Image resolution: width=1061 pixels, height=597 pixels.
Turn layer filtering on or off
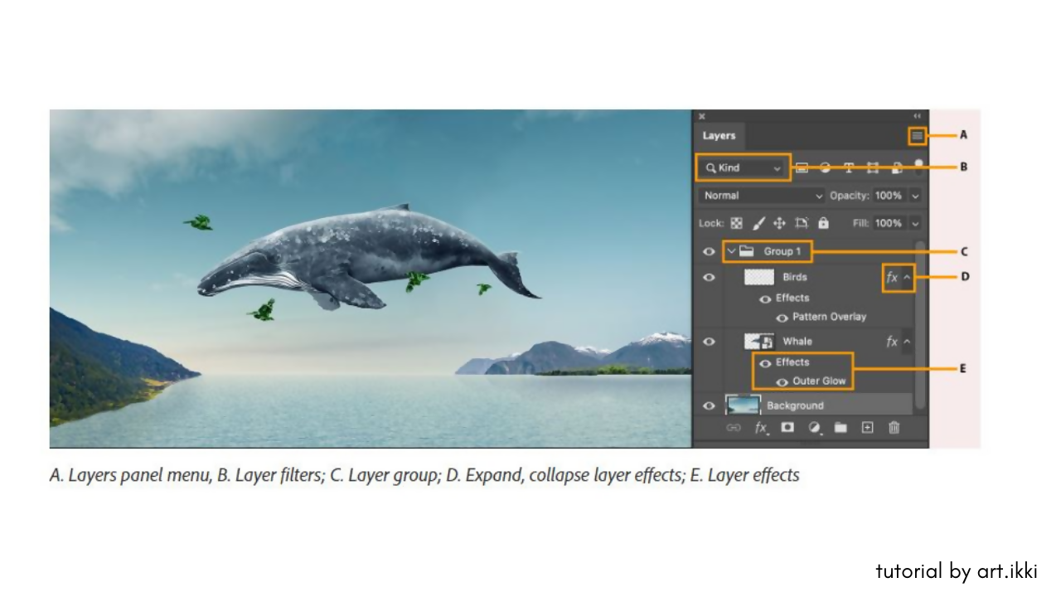pos(918,164)
